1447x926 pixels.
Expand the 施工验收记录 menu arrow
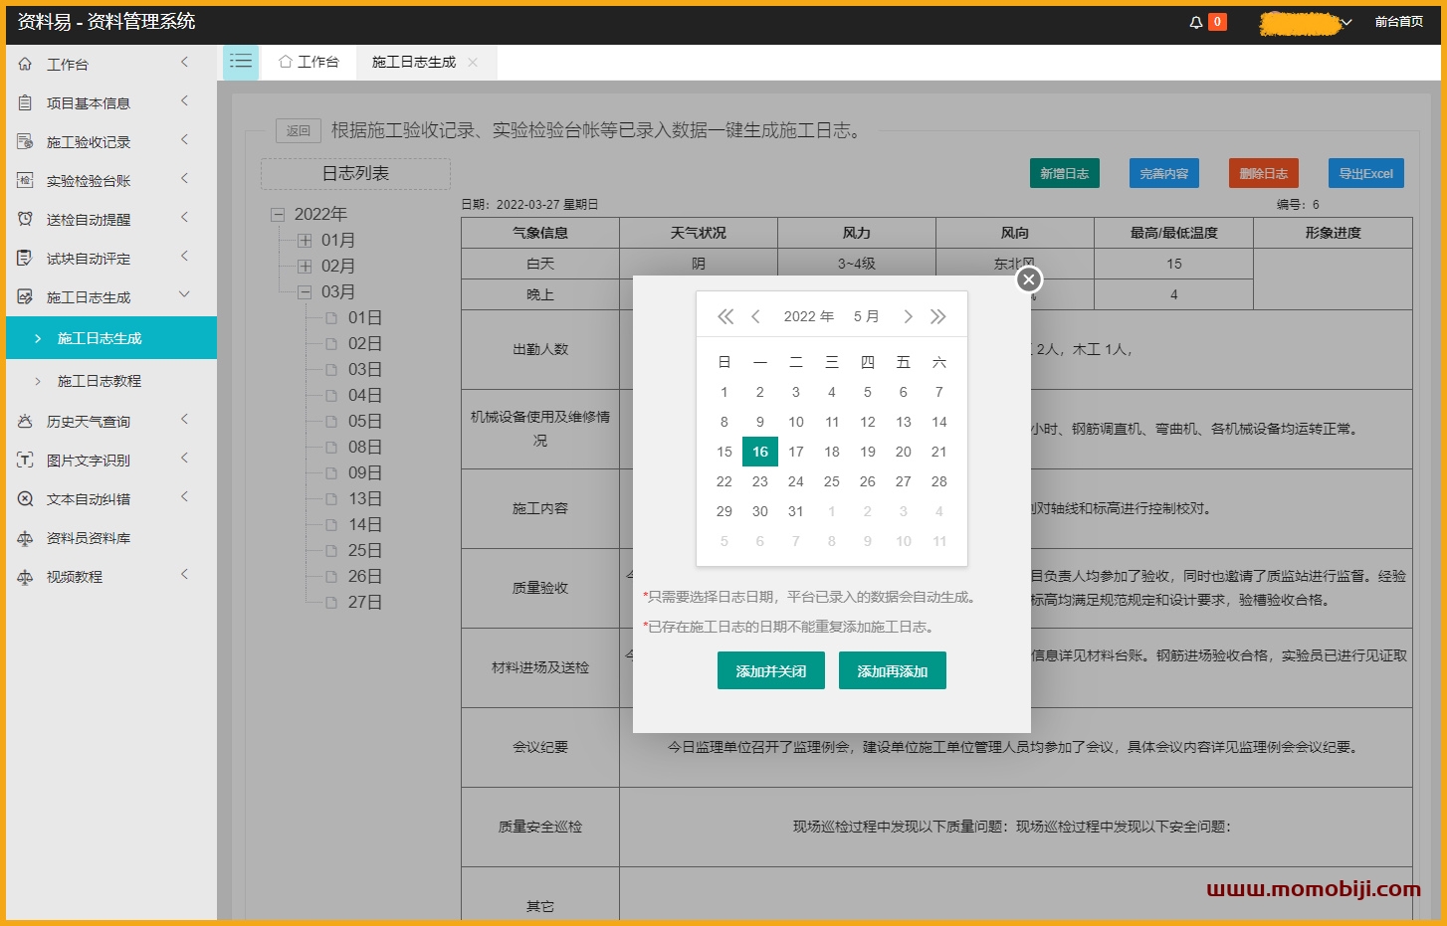184,140
